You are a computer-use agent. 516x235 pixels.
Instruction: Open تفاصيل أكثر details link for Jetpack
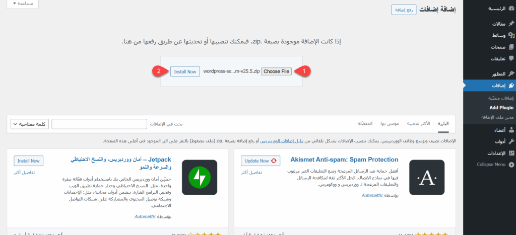coord(24,173)
